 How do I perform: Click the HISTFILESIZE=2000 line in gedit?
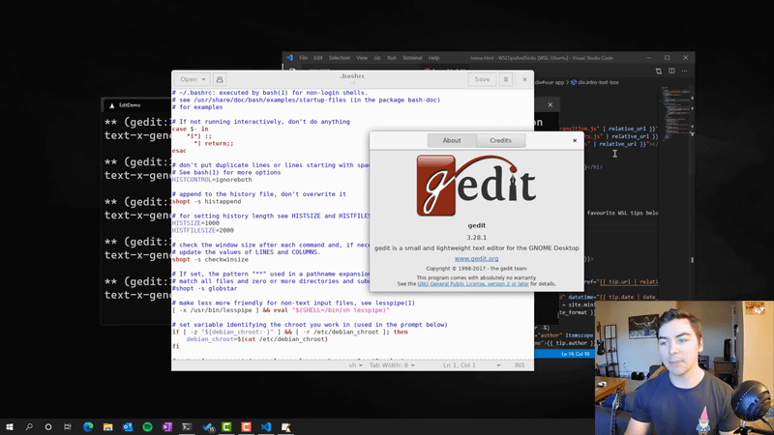pos(203,230)
